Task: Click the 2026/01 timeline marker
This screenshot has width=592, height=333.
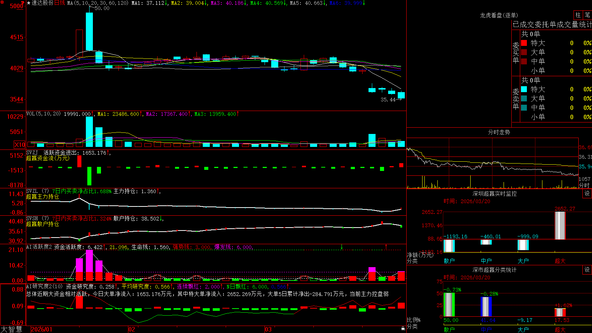Action: [x=42, y=329]
